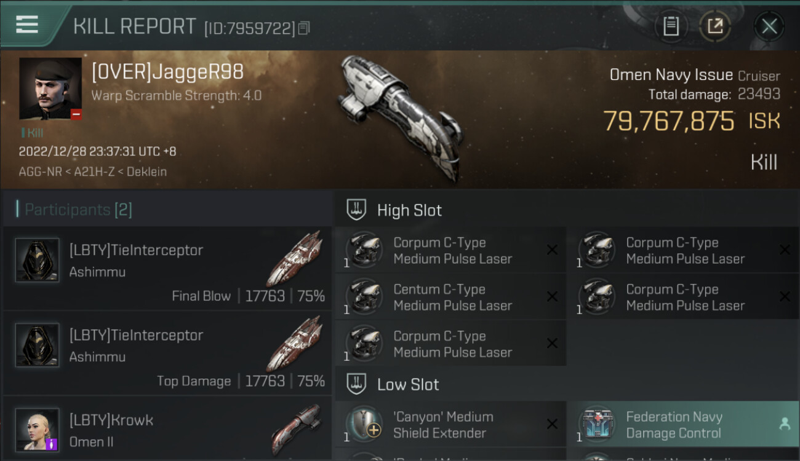This screenshot has width=800, height=461.
Task: Click the X beside Centum C-Type laser
Action: click(x=552, y=297)
